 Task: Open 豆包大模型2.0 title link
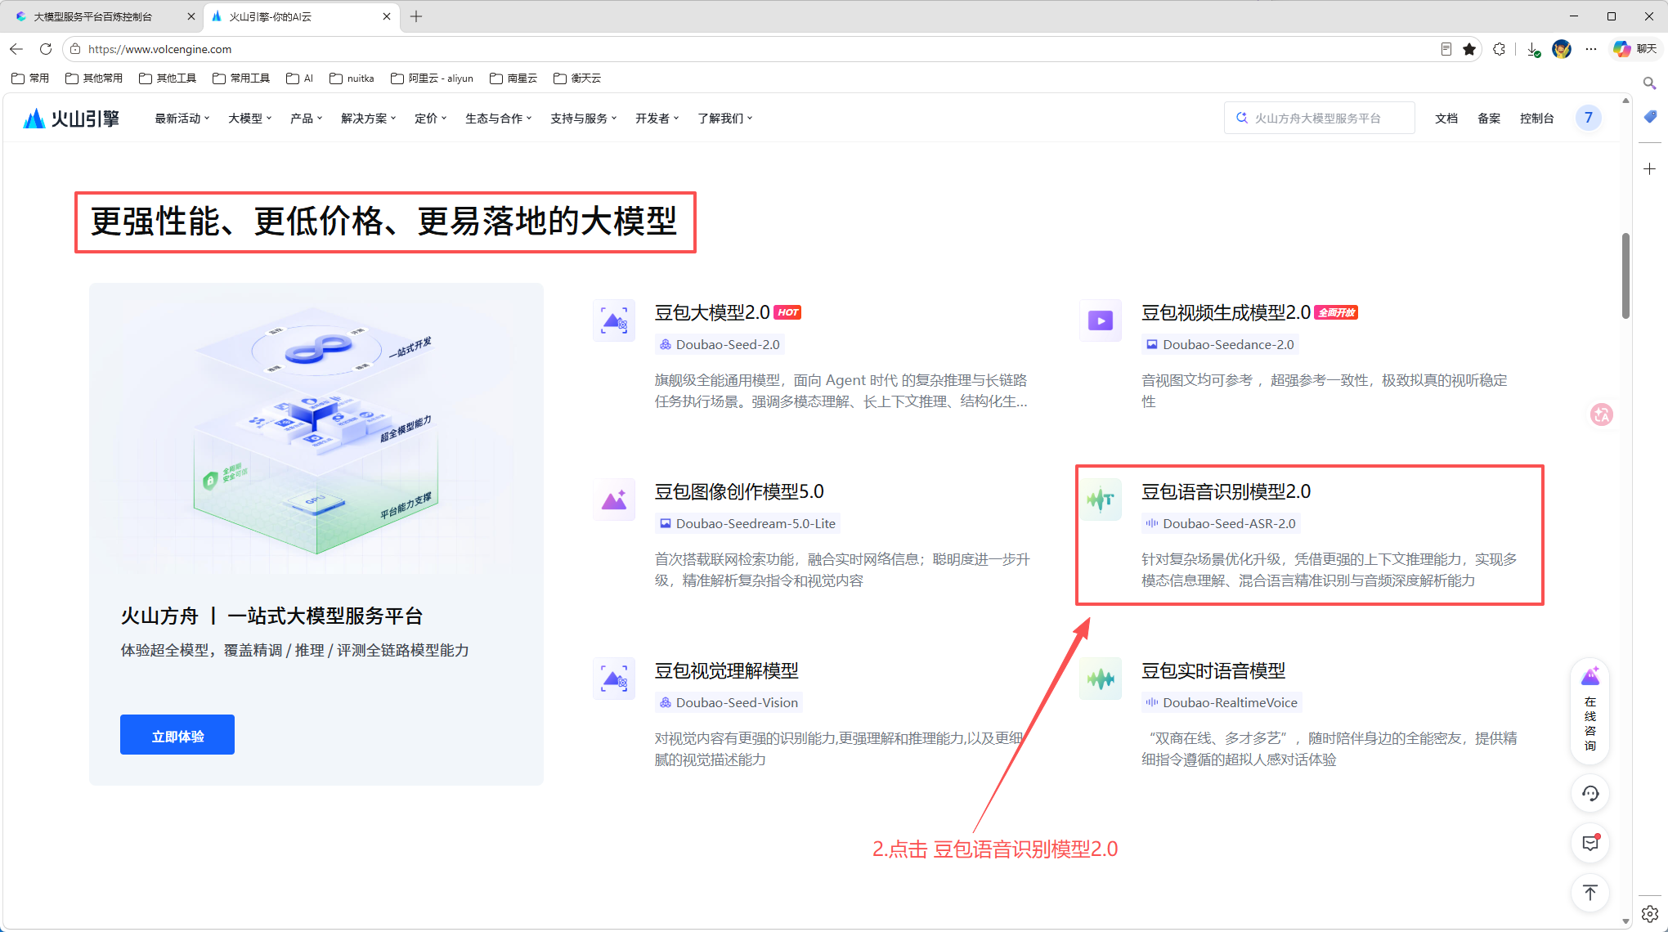tap(712, 312)
